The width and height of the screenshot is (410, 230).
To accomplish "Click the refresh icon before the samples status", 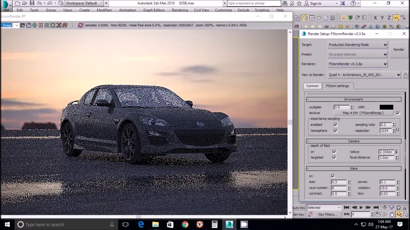I will [80, 25].
